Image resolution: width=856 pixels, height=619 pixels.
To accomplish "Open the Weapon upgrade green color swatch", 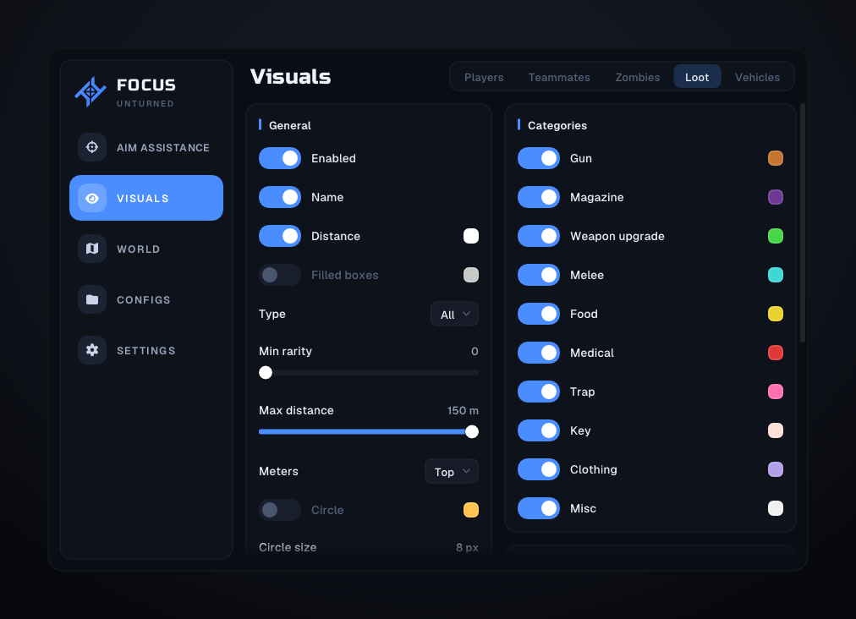I will tap(776, 236).
